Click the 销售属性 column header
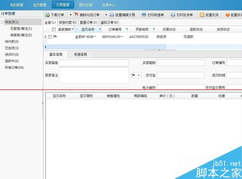 point(113,96)
